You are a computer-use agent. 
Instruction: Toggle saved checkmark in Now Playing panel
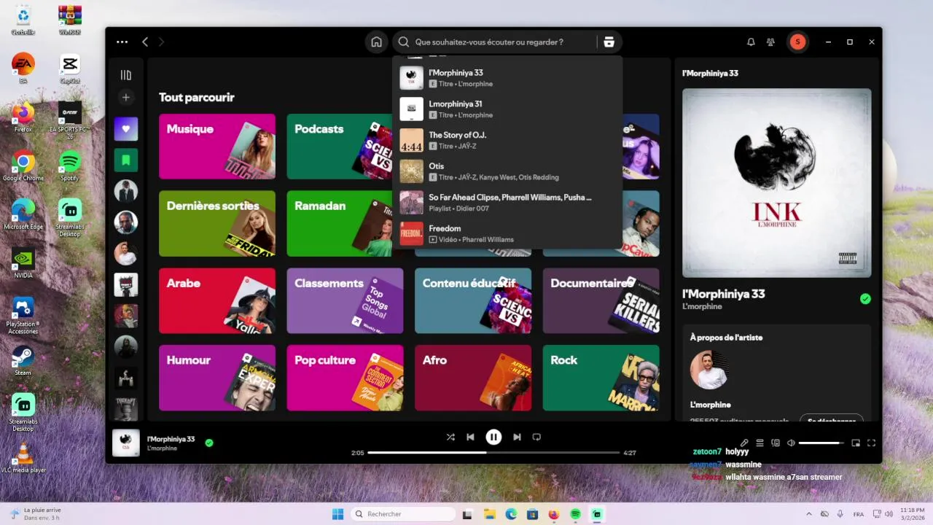pyautogui.click(x=865, y=299)
